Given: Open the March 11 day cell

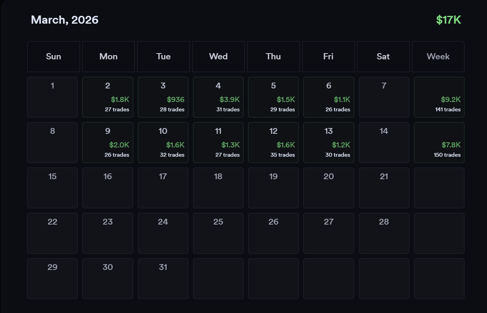Looking at the screenshot, I should click(218, 143).
